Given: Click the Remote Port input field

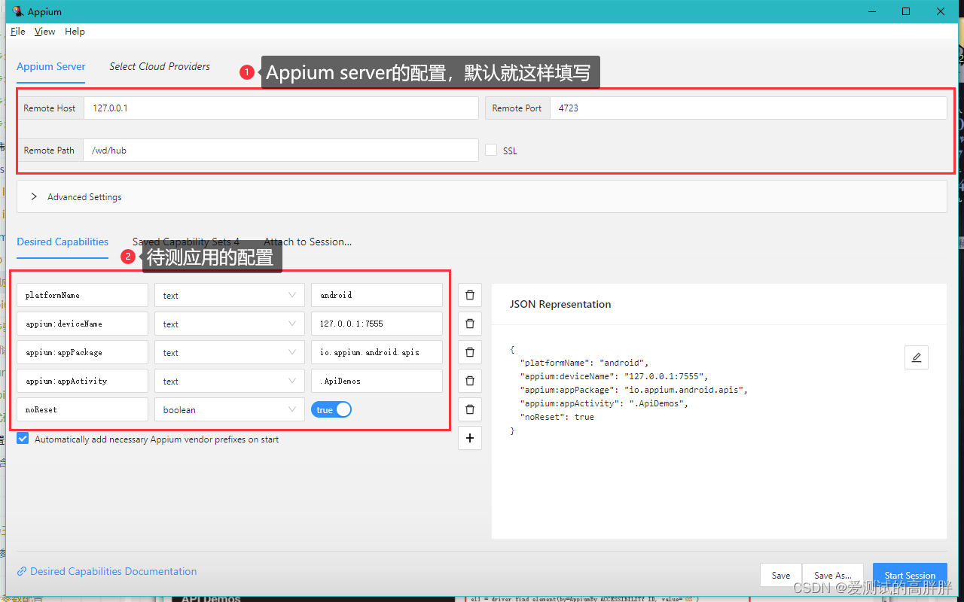Looking at the screenshot, I should click(x=748, y=108).
